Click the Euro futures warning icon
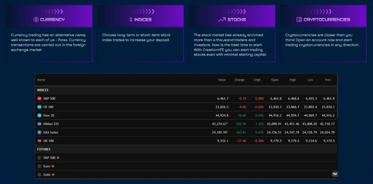The image size is (373, 184). point(53,166)
